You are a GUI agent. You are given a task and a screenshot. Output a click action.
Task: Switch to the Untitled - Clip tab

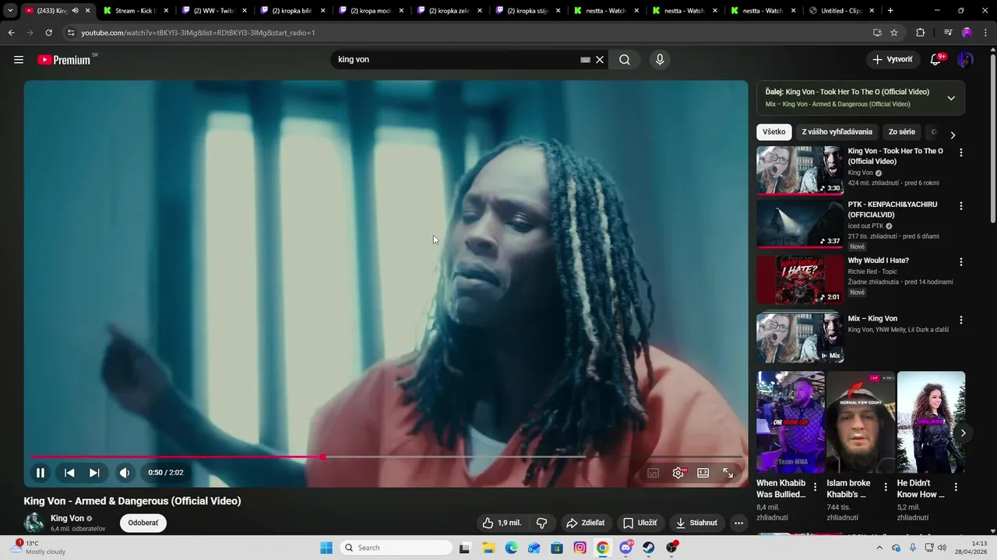[x=841, y=11]
